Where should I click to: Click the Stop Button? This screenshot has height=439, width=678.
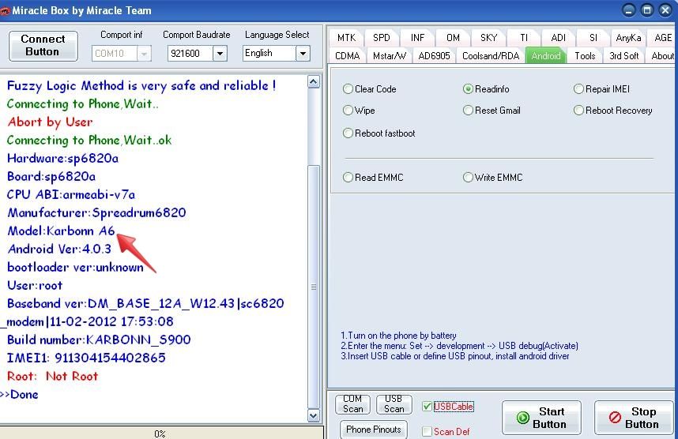pos(634,418)
